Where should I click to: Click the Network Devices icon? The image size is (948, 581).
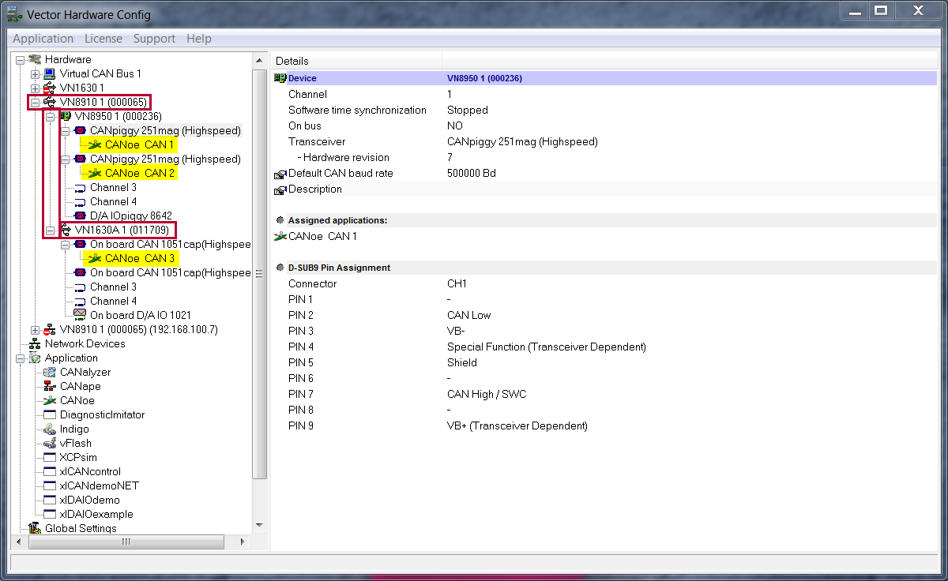pyautogui.click(x=35, y=344)
